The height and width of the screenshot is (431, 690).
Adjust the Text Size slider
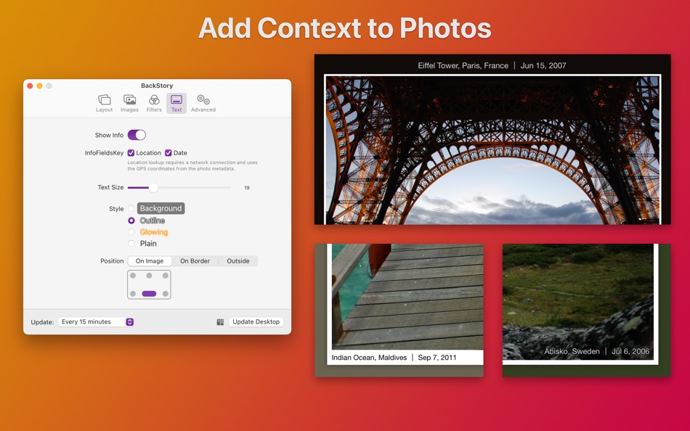tap(153, 187)
